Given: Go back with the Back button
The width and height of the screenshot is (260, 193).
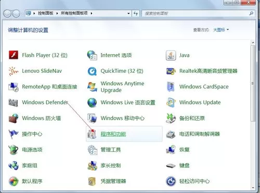Looking at the screenshot, I should (7, 14).
